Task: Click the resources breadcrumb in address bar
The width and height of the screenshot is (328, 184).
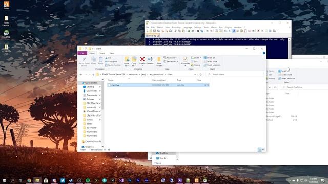Action: (133, 75)
